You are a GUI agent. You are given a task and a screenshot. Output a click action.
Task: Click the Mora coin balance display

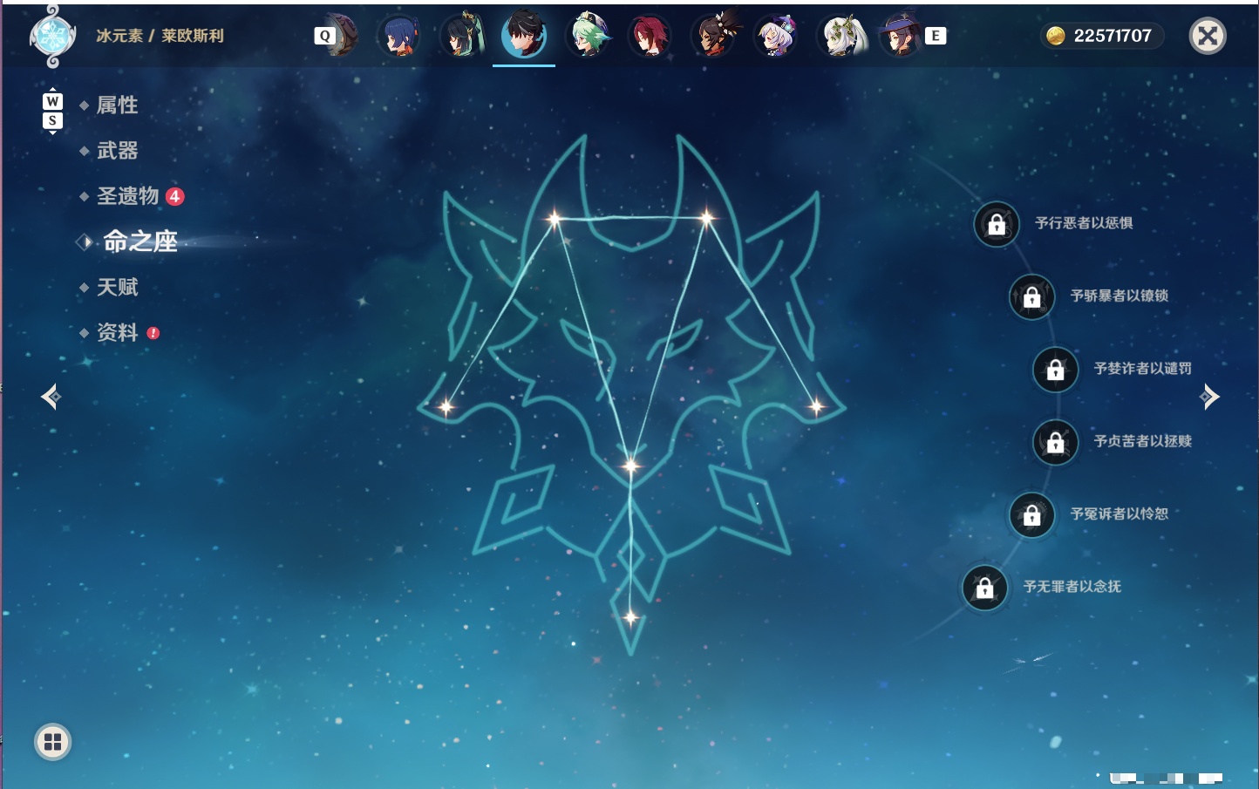pyautogui.click(x=1102, y=36)
